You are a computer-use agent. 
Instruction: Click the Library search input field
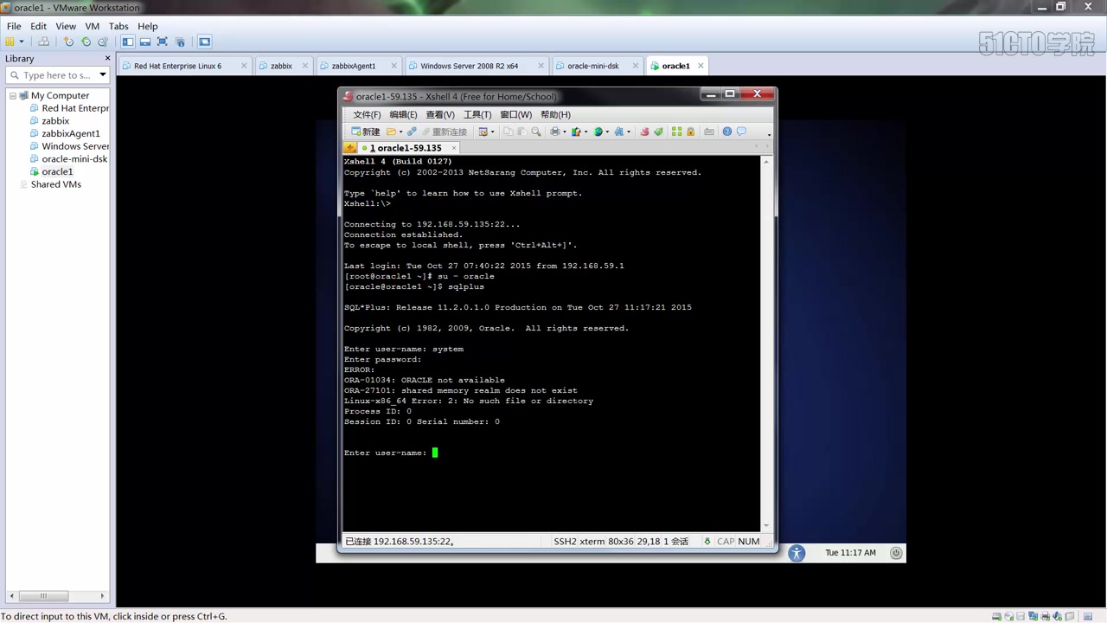(55, 75)
